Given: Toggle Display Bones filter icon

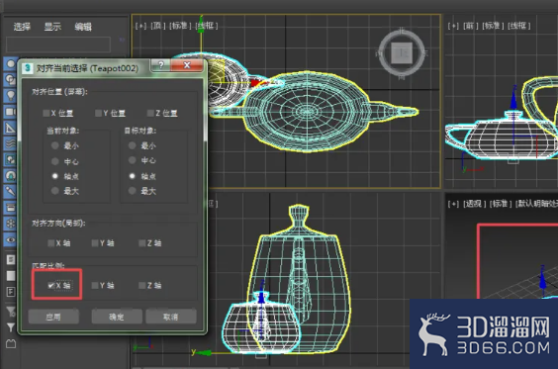Looking at the screenshot, I should [11, 192].
